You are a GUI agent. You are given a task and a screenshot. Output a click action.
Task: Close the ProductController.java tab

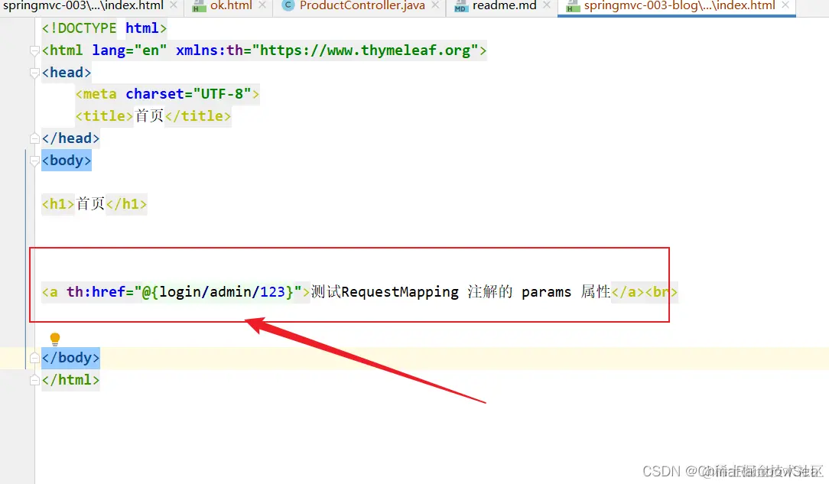point(435,5)
